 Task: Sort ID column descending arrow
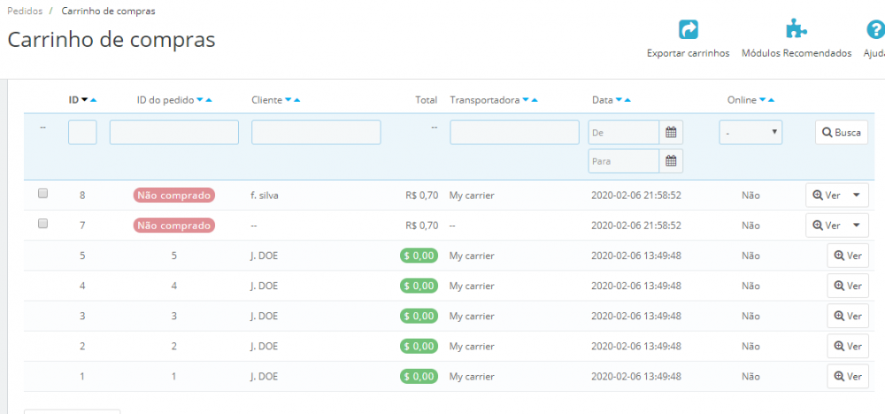tap(85, 100)
